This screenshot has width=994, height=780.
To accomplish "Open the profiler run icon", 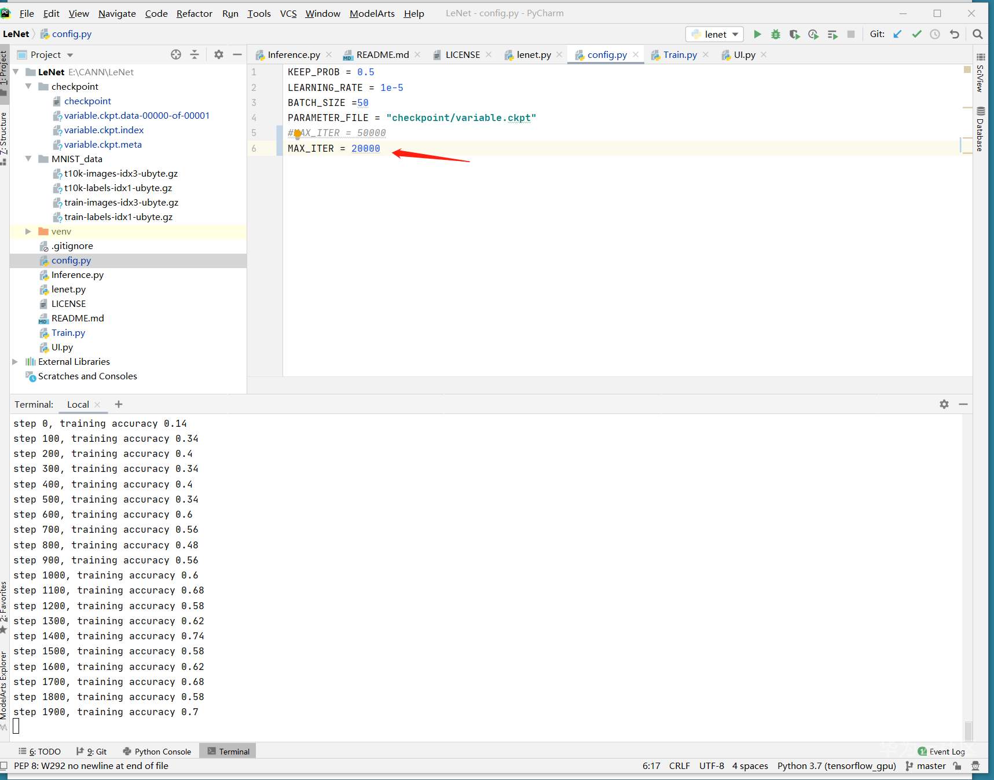I will [x=813, y=34].
